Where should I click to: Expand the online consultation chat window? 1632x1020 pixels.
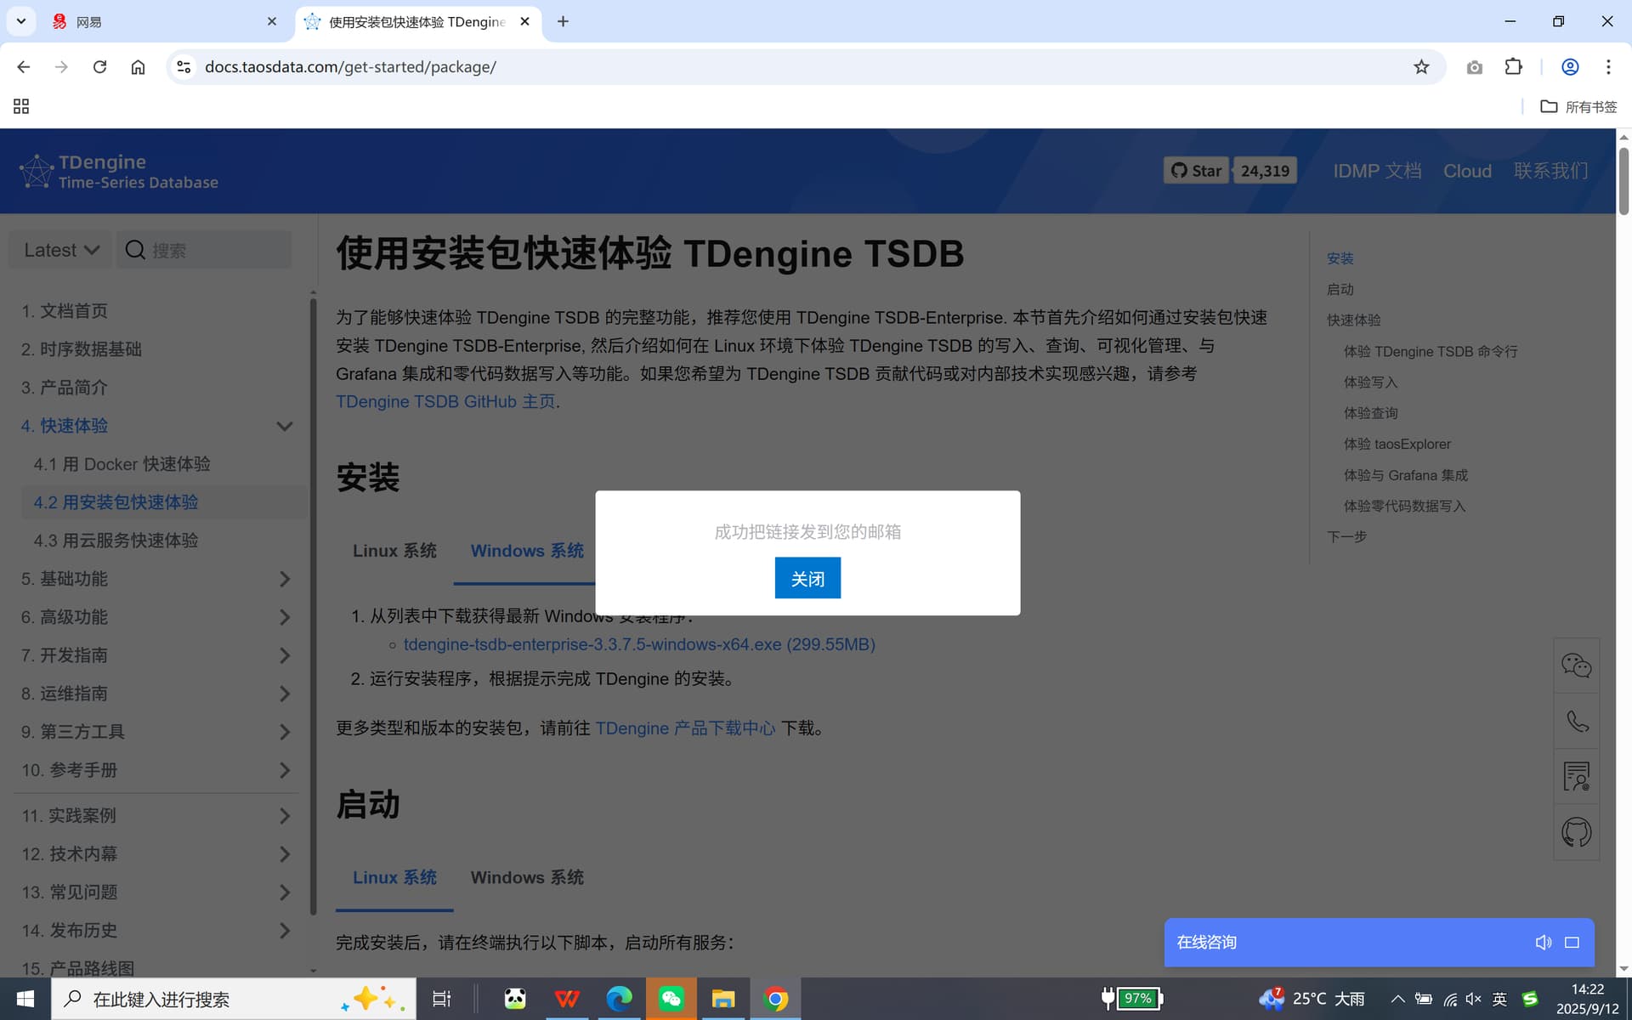point(1572,943)
